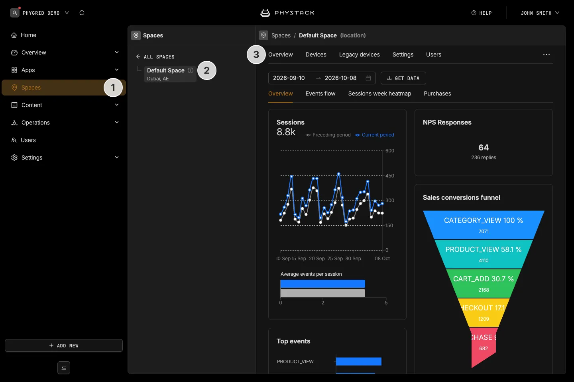Expand the Apps menu chevron
Screen dimensions: 574x382
[117, 70]
